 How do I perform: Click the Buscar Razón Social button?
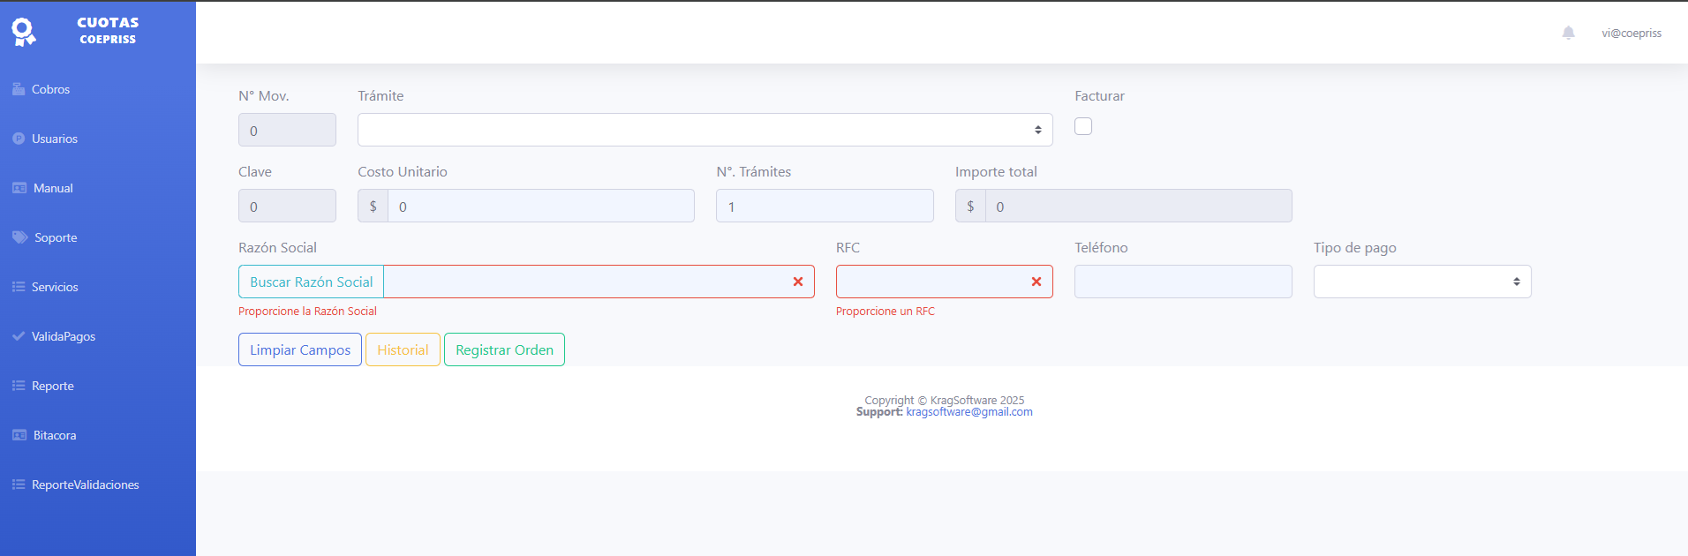click(311, 282)
